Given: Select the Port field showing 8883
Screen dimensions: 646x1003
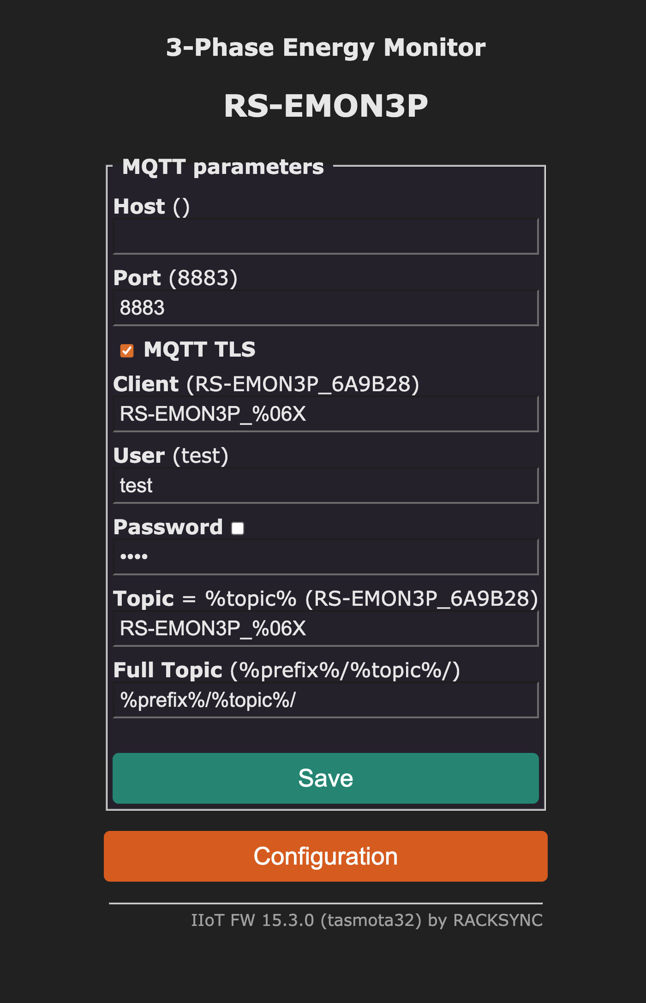Looking at the screenshot, I should click(x=325, y=307).
